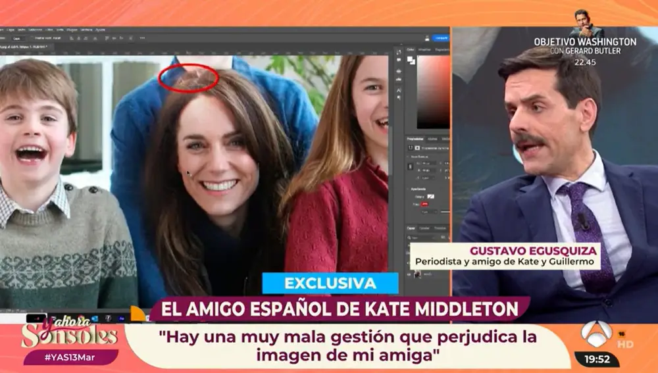658x373 pixels.
Task: Click the mask icon in Propiedades panel
Action: 417,148
